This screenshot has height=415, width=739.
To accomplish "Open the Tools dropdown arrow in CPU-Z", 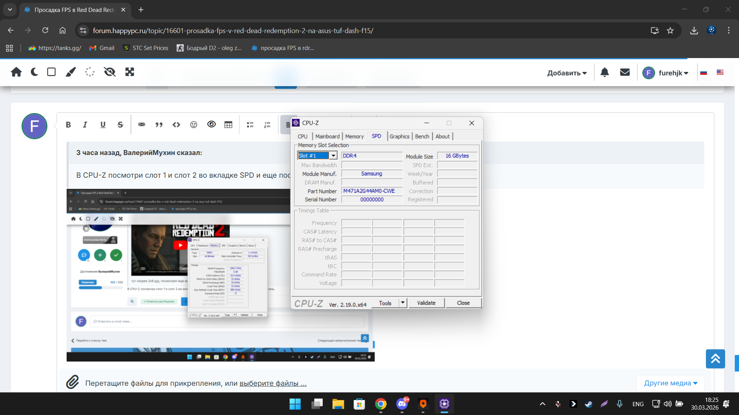I will (403, 303).
